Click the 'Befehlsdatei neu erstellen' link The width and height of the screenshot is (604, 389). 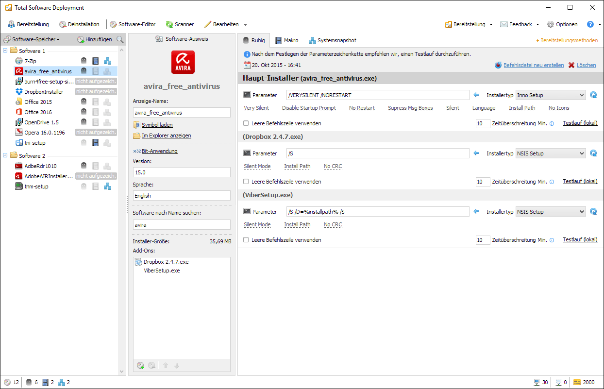533,65
